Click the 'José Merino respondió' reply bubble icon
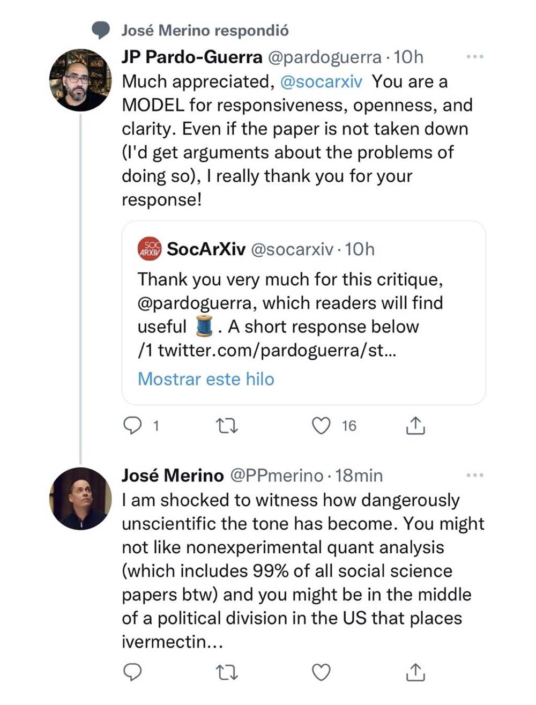Image resolution: width=536 pixels, height=705 pixels. coord(100,30)
